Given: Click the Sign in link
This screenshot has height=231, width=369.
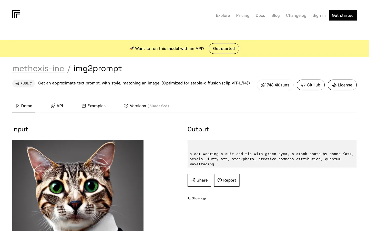Looking at the screenshot, I should pyautogui.click(x=319, y=15).
